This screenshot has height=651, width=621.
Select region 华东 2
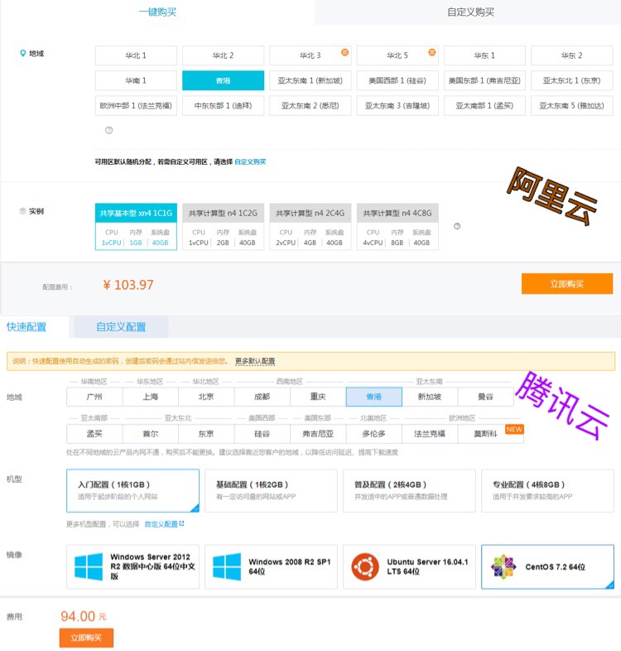(x=572, y=55)
